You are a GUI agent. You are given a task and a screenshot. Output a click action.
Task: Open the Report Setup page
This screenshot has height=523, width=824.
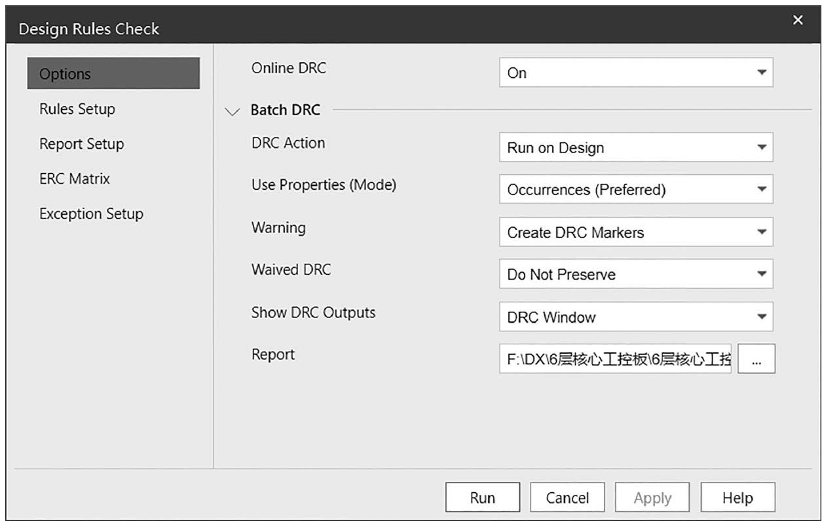[81, 144]
